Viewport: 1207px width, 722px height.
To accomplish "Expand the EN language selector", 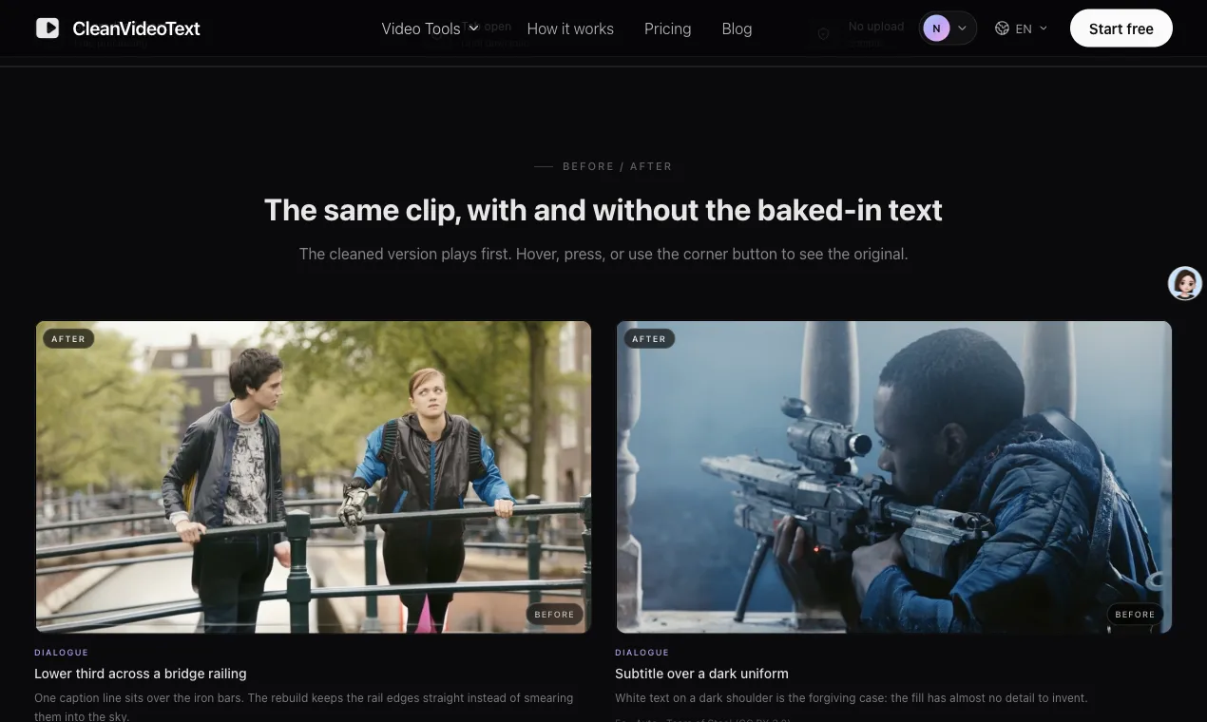I will click(x=1021, y=28).
